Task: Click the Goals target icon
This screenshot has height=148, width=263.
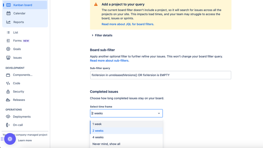Action: pos(8,49)
